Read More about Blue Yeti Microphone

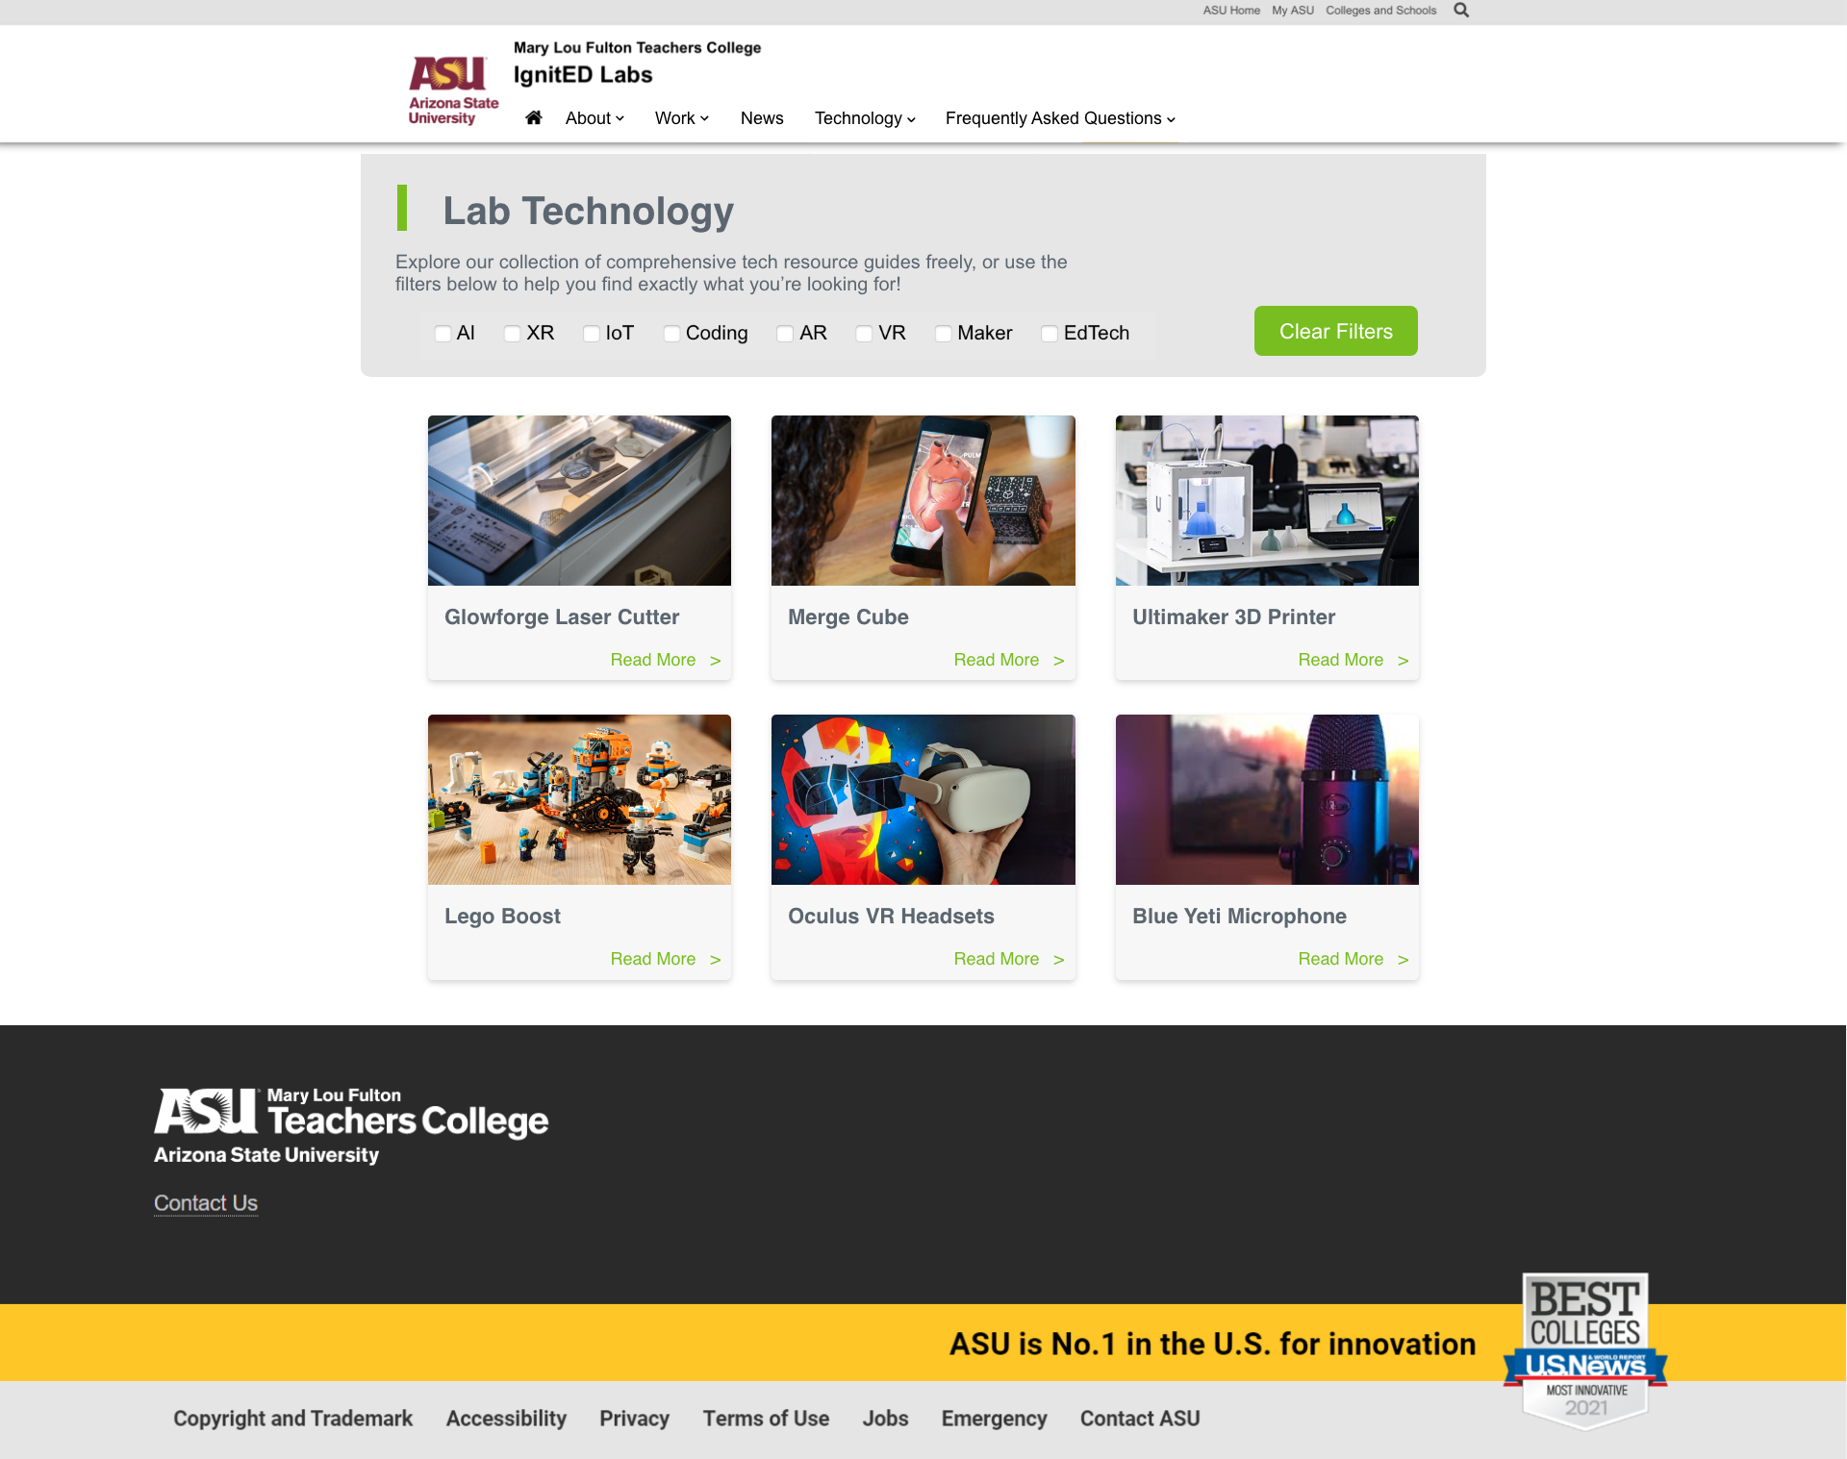click(1353, 959)
